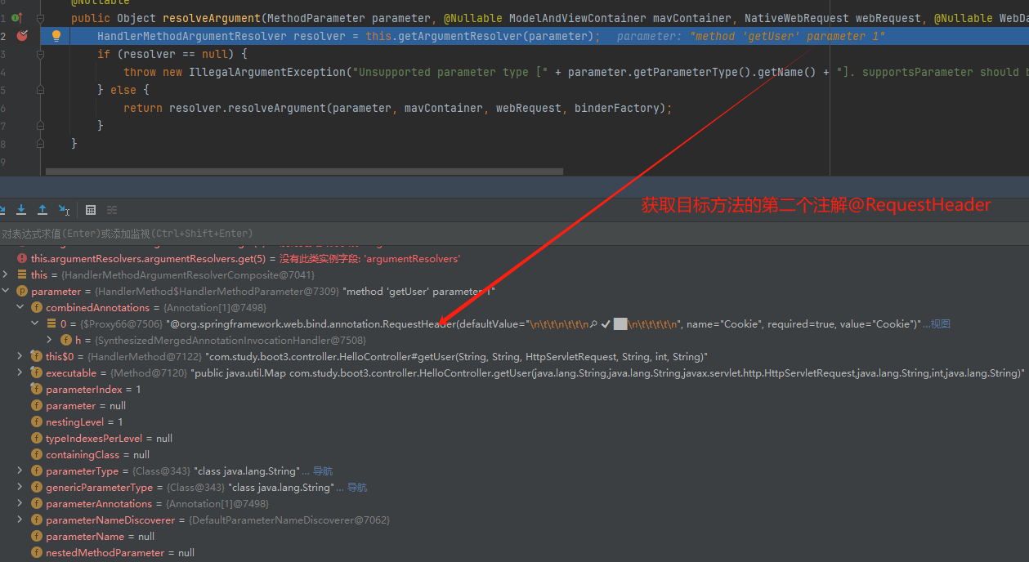Collapse the '0 = $Proxy66' node

pos(35,323)
